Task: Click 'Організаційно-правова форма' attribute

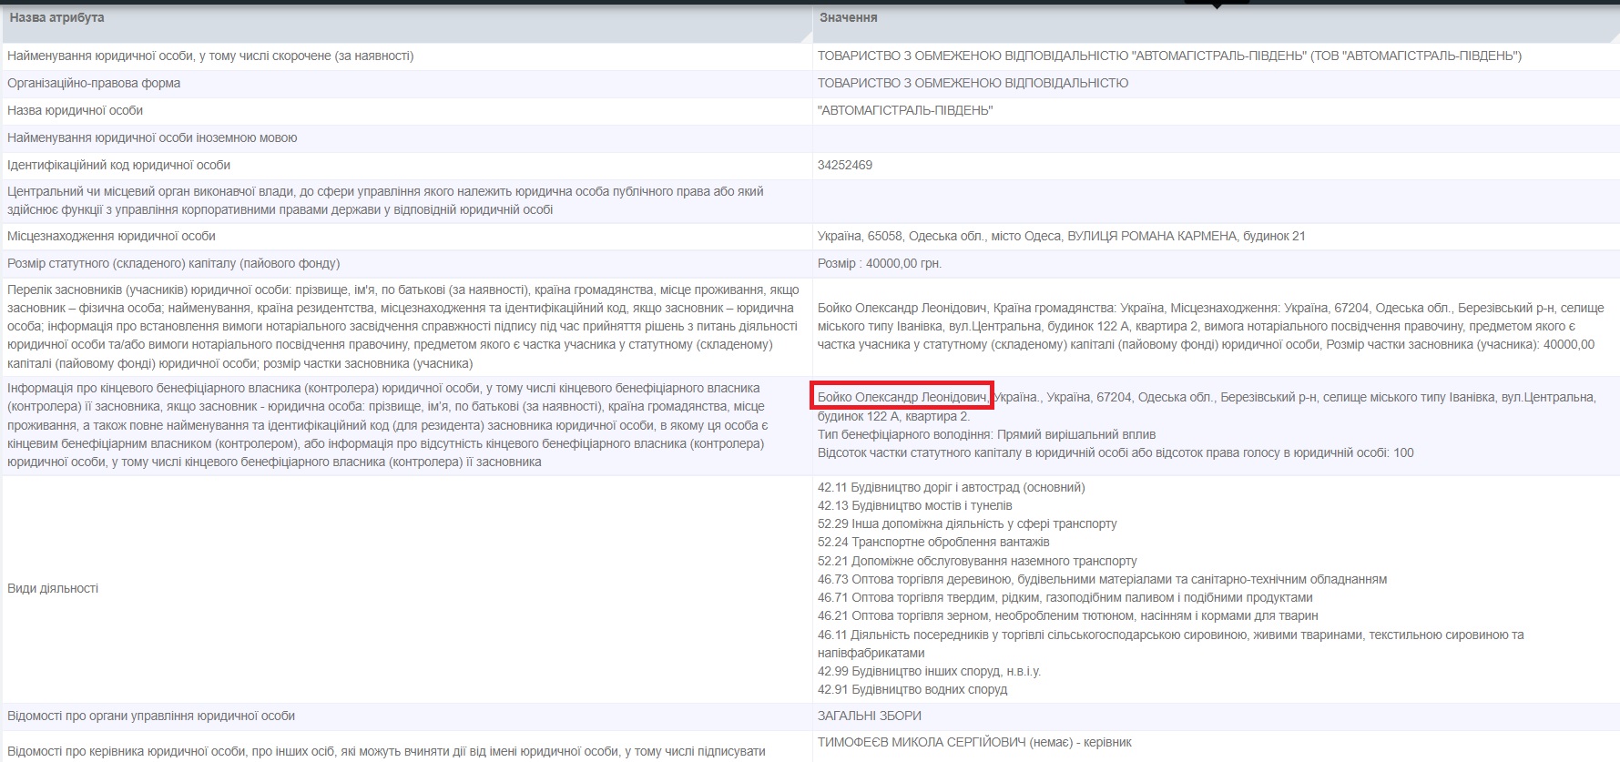Action: click(x=94, y=83)
